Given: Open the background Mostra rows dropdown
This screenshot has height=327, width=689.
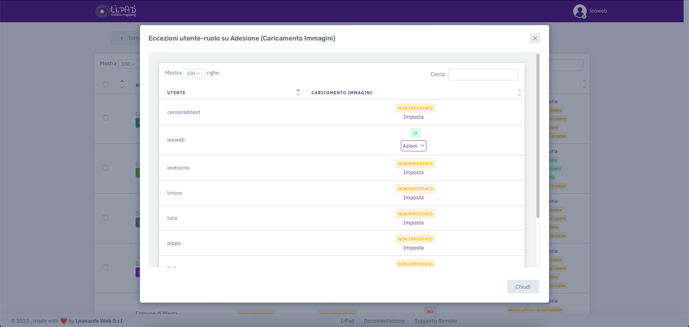Looking at the screenshot, I should pos(128,64).
